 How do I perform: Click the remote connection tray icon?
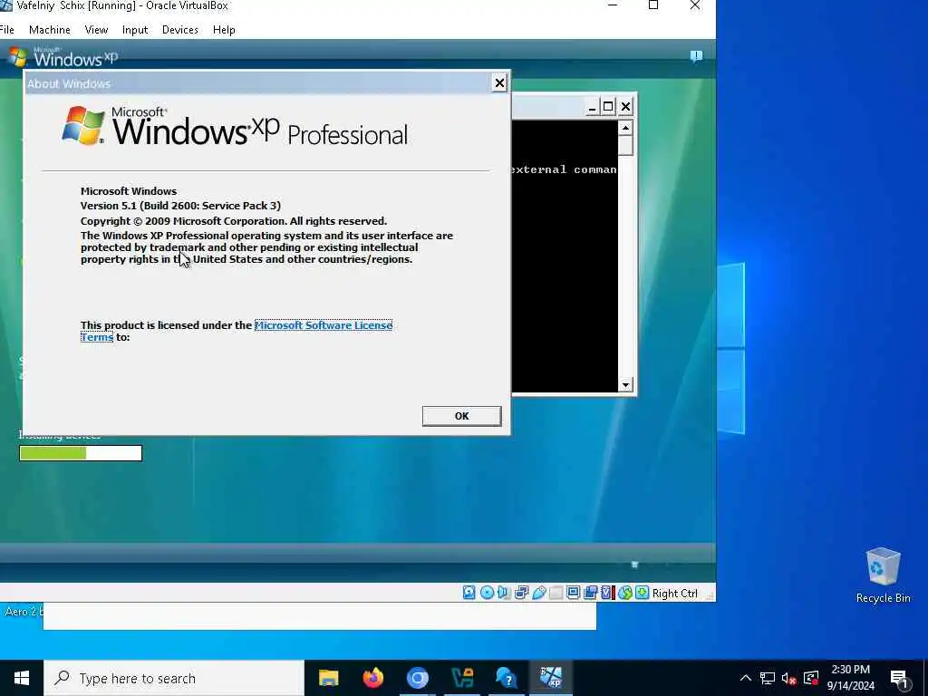(811, 678)
